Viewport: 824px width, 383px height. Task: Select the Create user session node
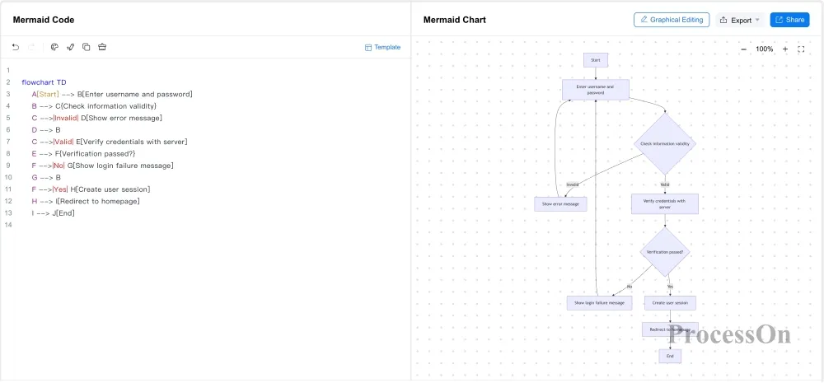[670, 303]
